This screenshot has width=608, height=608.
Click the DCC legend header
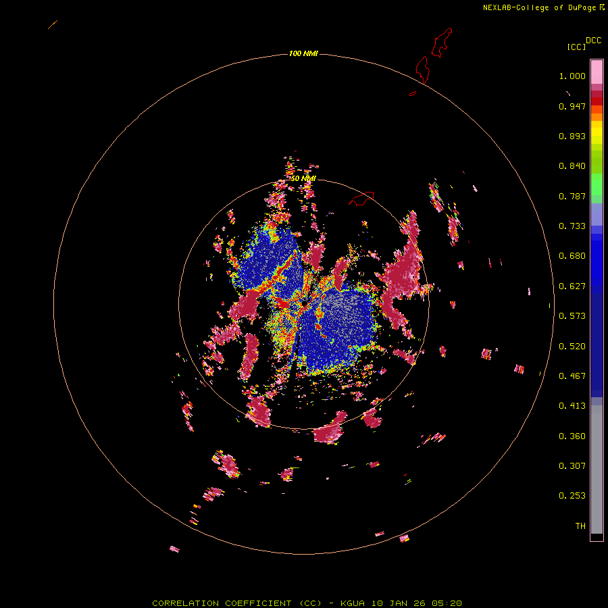coord(593,41)
